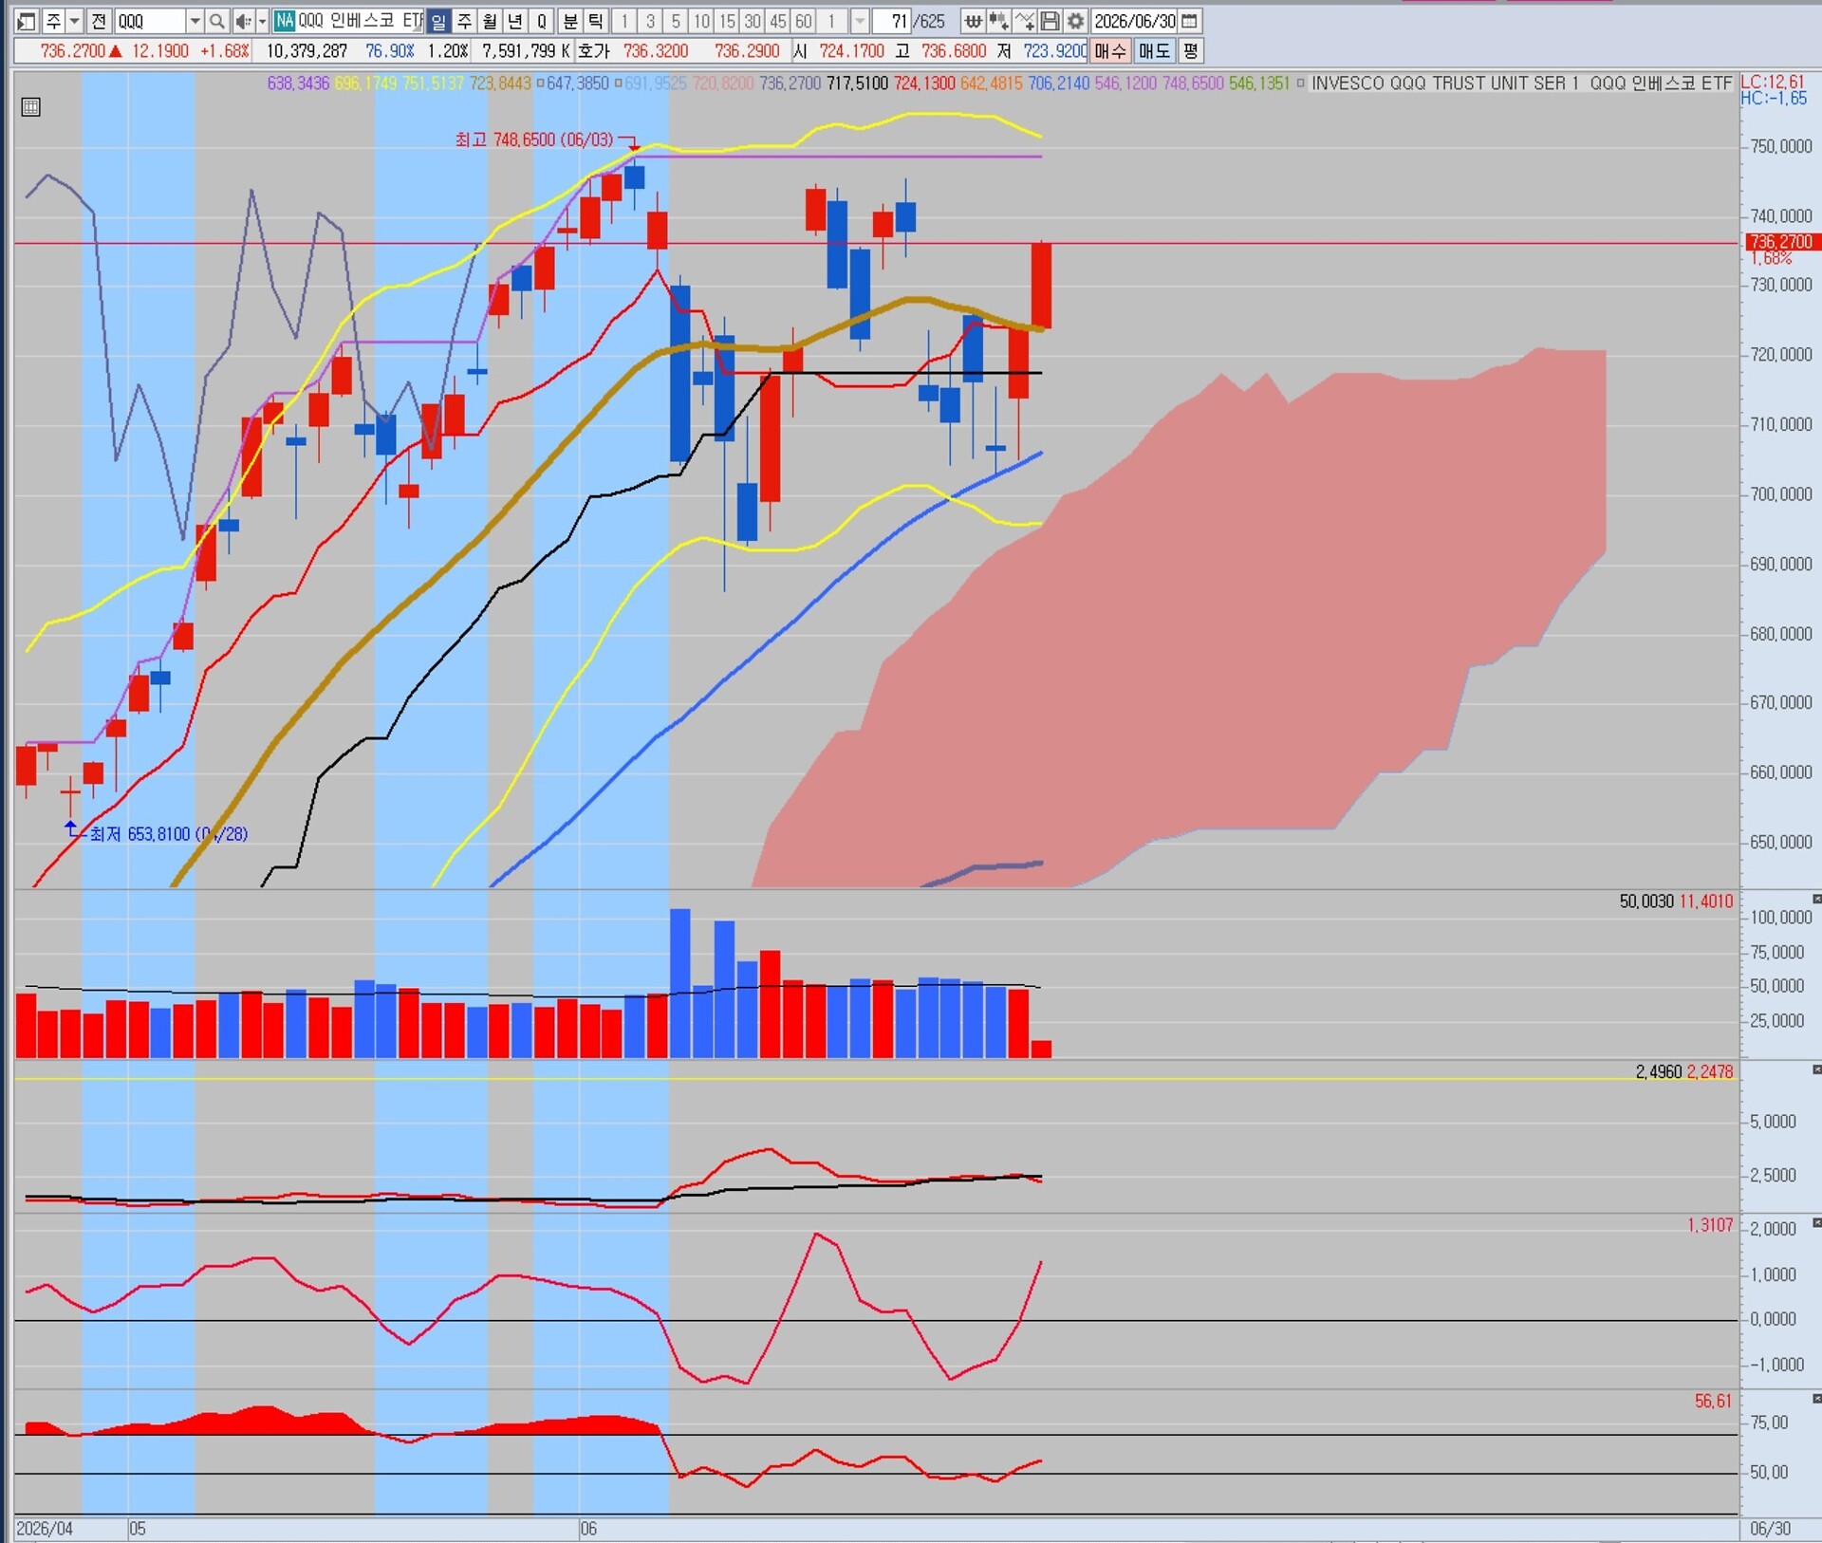1822x1543 pixels.
Task: Click the candle count field showing 71
Action: click(892, 21)
